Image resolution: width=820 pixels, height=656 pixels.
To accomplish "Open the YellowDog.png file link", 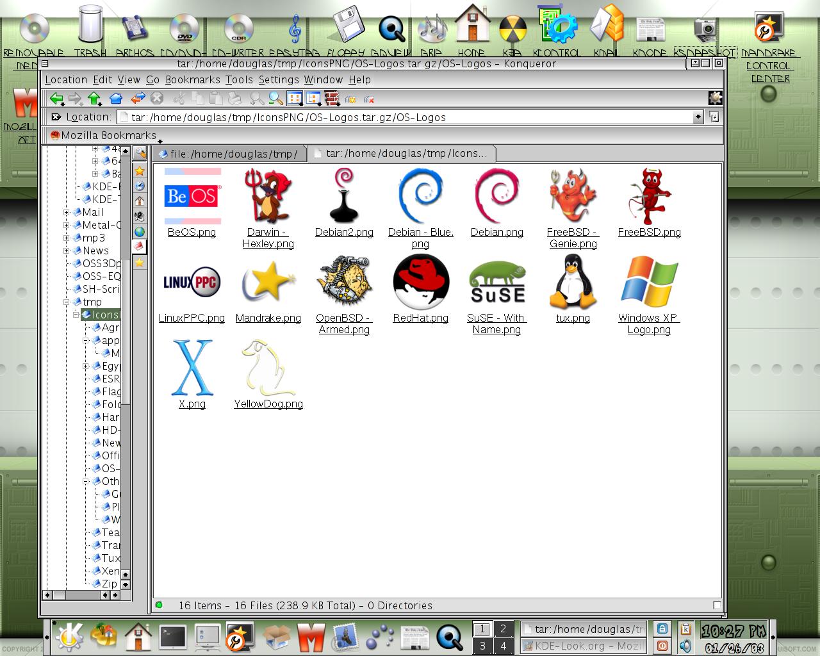I will pos(268,404).
